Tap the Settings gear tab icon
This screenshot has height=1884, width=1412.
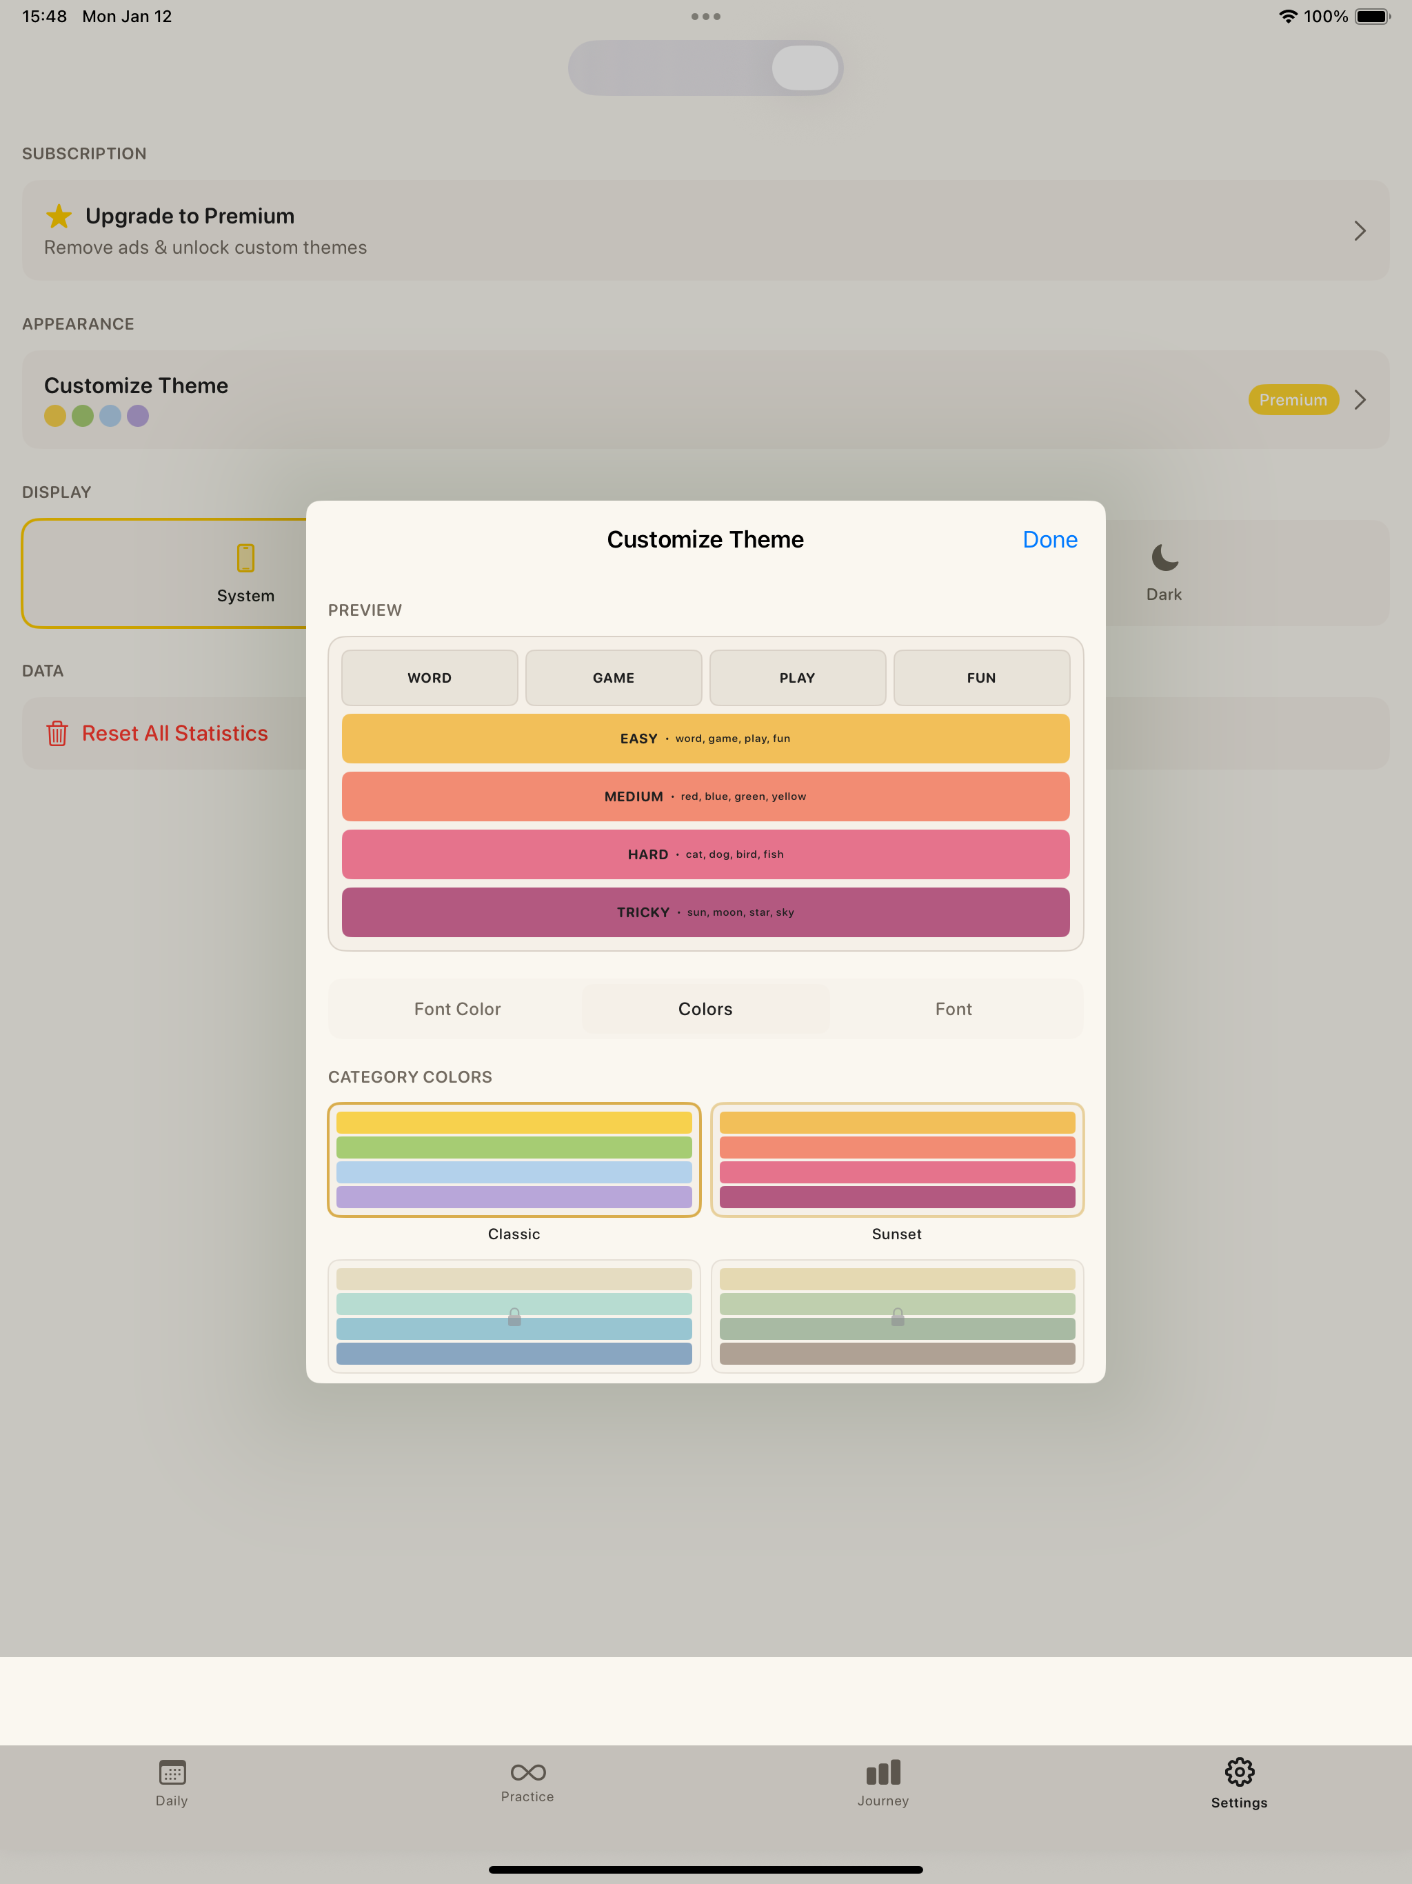click(x=1239, y=1772)
